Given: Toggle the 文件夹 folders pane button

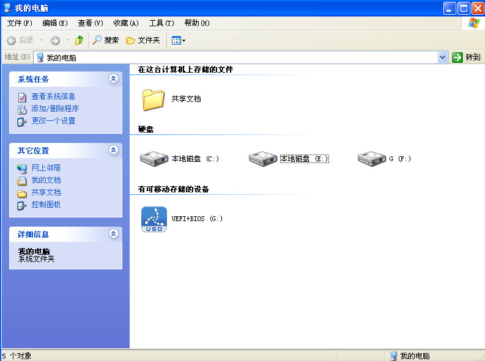Looking at the screenshot, I should pos(143,40).
